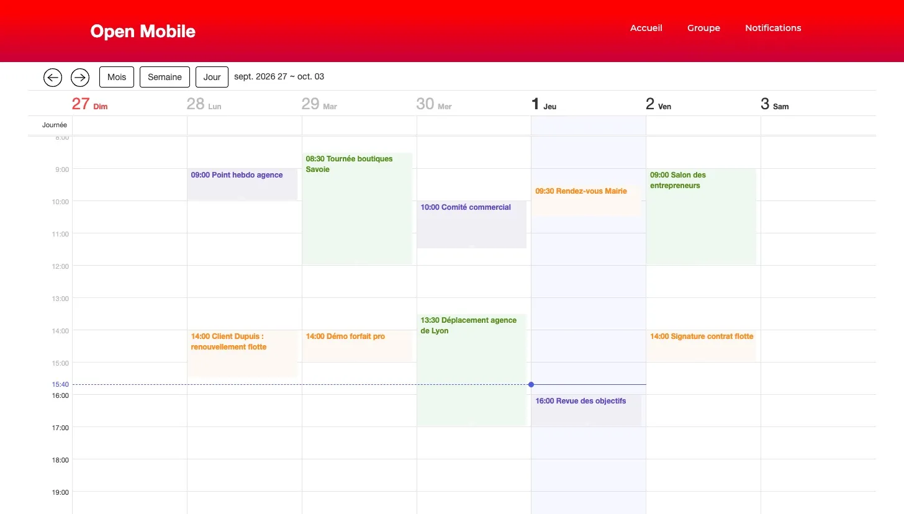
Task: Select the 2 Ven day header
Action: tap(658, 104)
